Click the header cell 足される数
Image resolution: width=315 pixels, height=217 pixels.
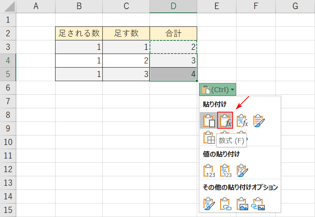79,33
